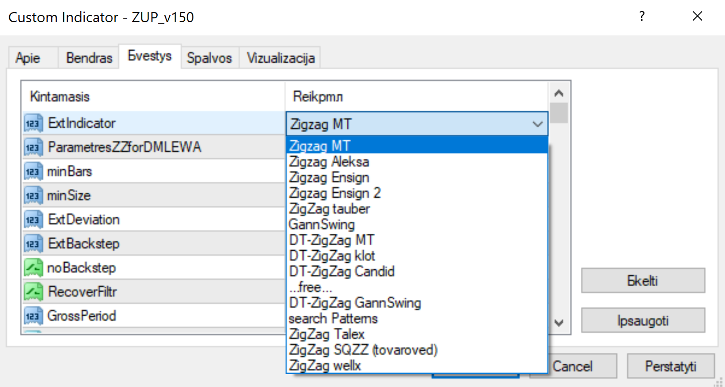
Task: Collapse the ExtIndicator value dropdown arrow
Action: click(x=537, y=124)
